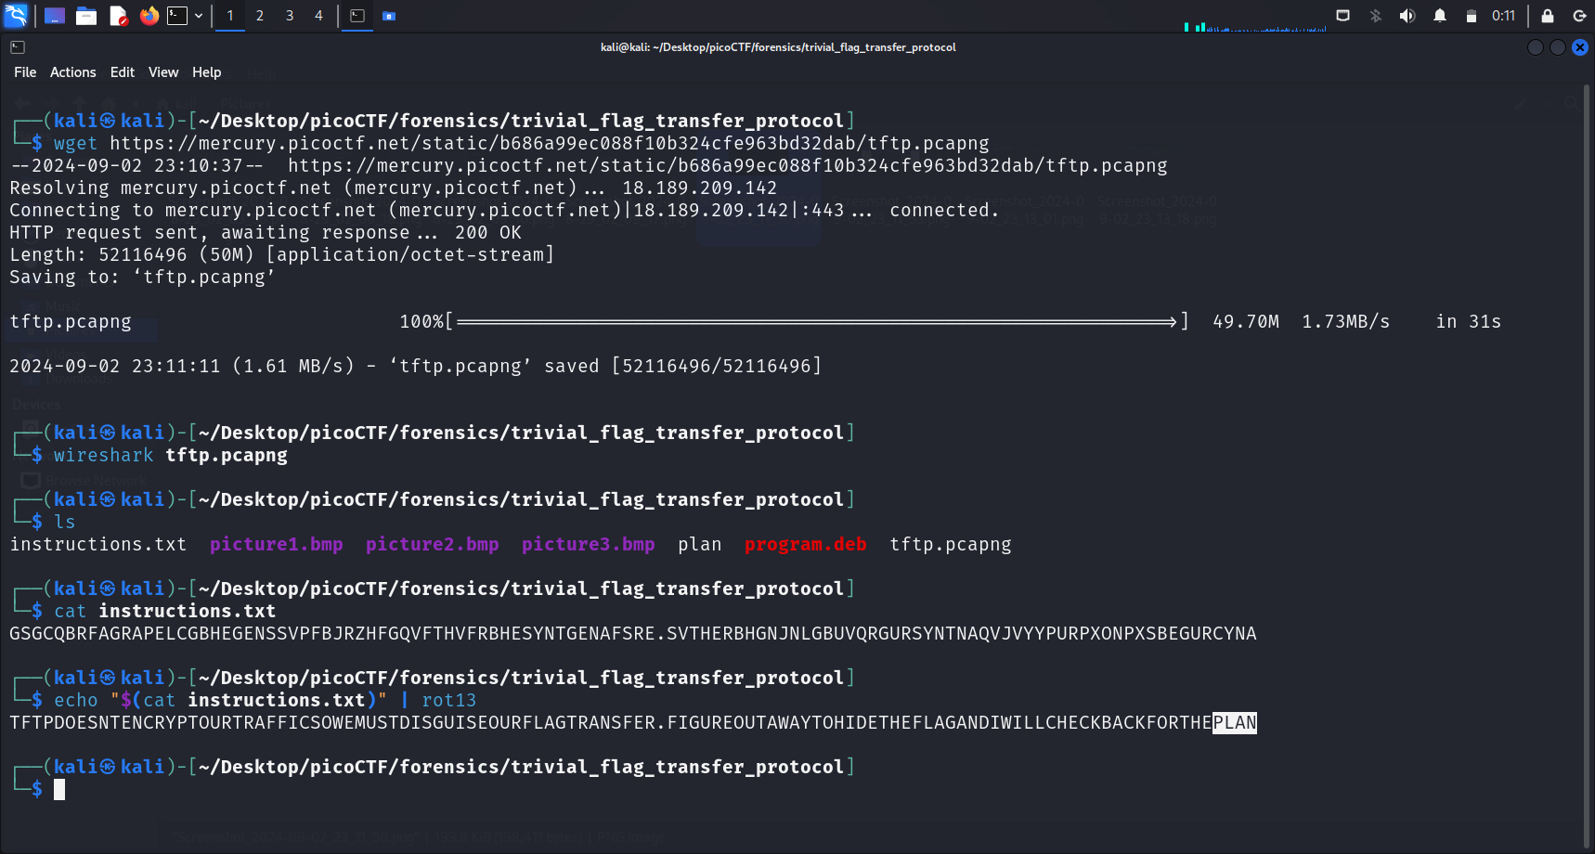This screenshot has width=1595, height=854.
Task: Click the log out icon
Action: click(1579, 16)
